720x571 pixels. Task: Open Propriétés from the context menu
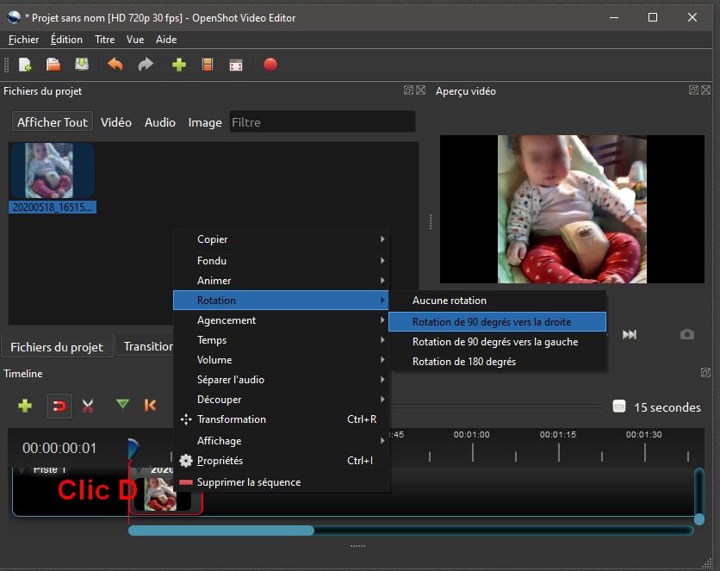point(281,461)
